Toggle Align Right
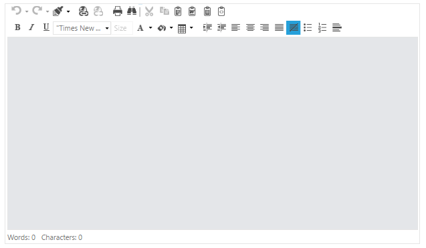Viewport: 426px width, 248px height. (264, 27)
